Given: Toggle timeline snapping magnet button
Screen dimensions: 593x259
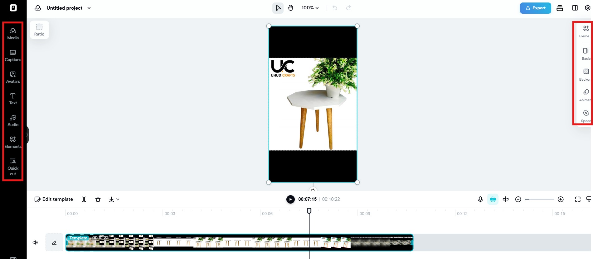Looking at the screenshot, I should click(493, 199).
